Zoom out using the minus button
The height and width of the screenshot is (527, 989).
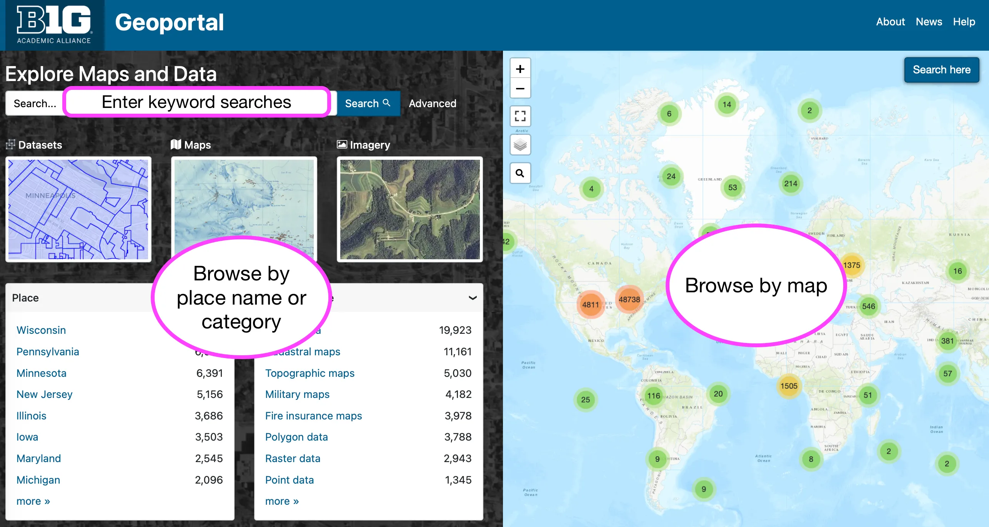(x=520, y=88)
